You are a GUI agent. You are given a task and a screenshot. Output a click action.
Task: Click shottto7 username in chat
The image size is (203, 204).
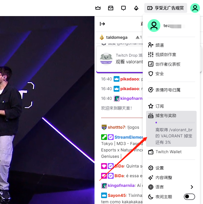pos(116,127)
